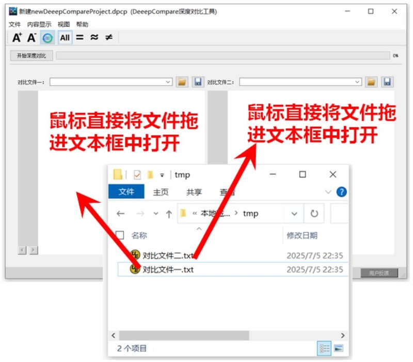Save icon for 对比文件一
This screenshot has height=362, width=413.
(198, 82)
